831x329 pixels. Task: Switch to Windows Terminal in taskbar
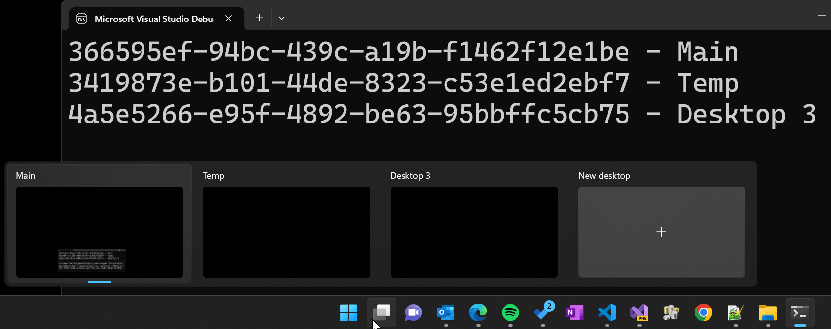pos(800,312)
